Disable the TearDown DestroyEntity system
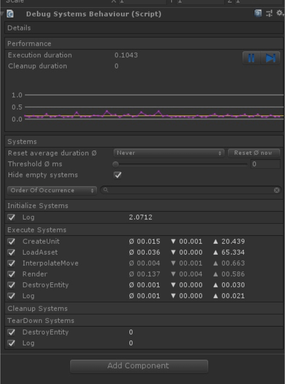 11,332
